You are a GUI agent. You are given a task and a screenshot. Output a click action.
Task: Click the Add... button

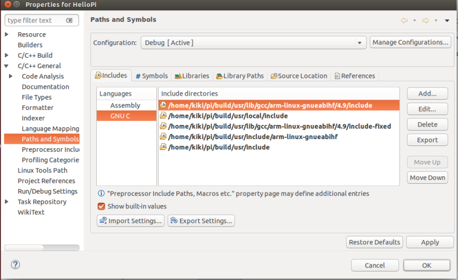click(x=427, y=93)
